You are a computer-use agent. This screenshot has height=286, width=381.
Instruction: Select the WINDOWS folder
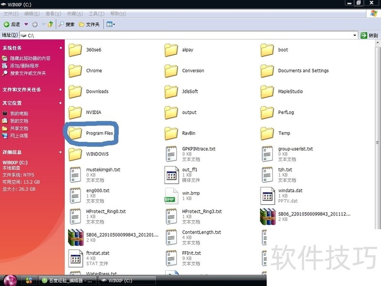coord(89,154)
